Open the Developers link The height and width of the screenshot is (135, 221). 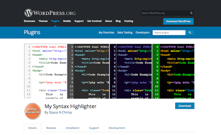point(142,33)
